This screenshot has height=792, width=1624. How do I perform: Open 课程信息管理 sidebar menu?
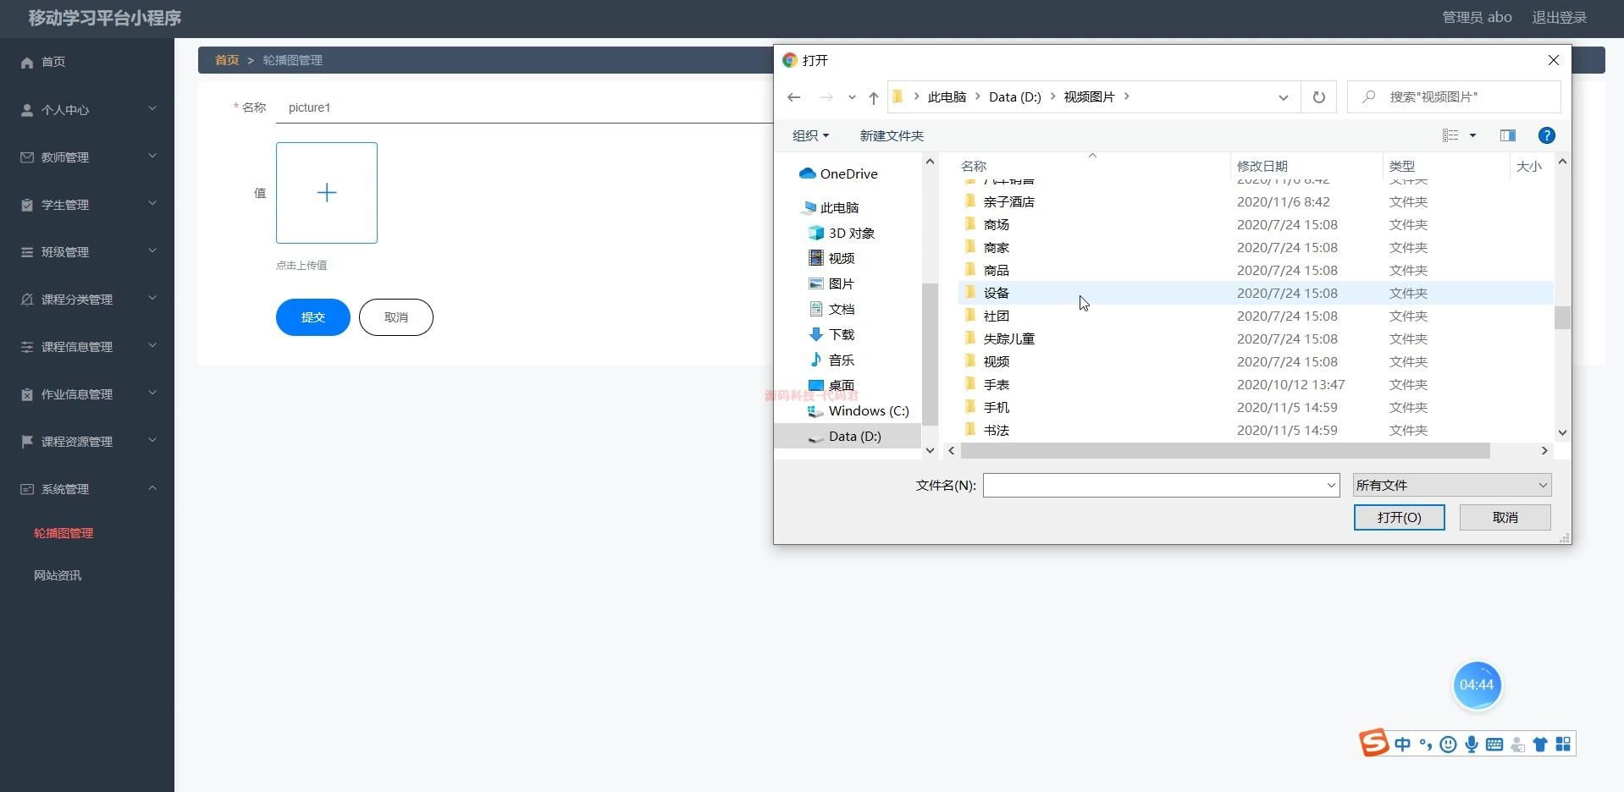[87, 347]
